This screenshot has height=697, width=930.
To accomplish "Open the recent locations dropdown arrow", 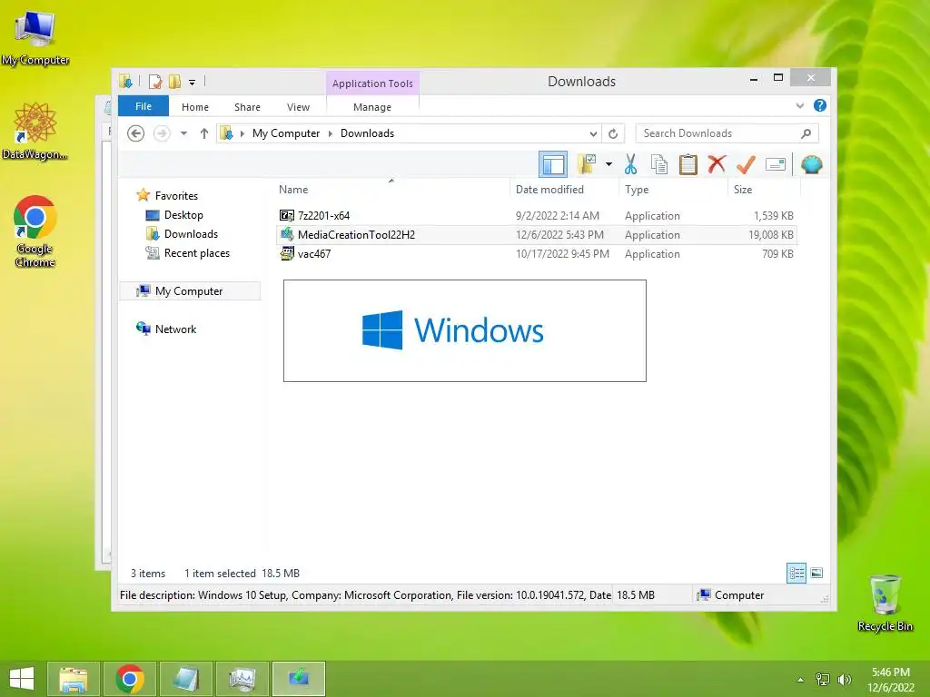I will (183, 133).
